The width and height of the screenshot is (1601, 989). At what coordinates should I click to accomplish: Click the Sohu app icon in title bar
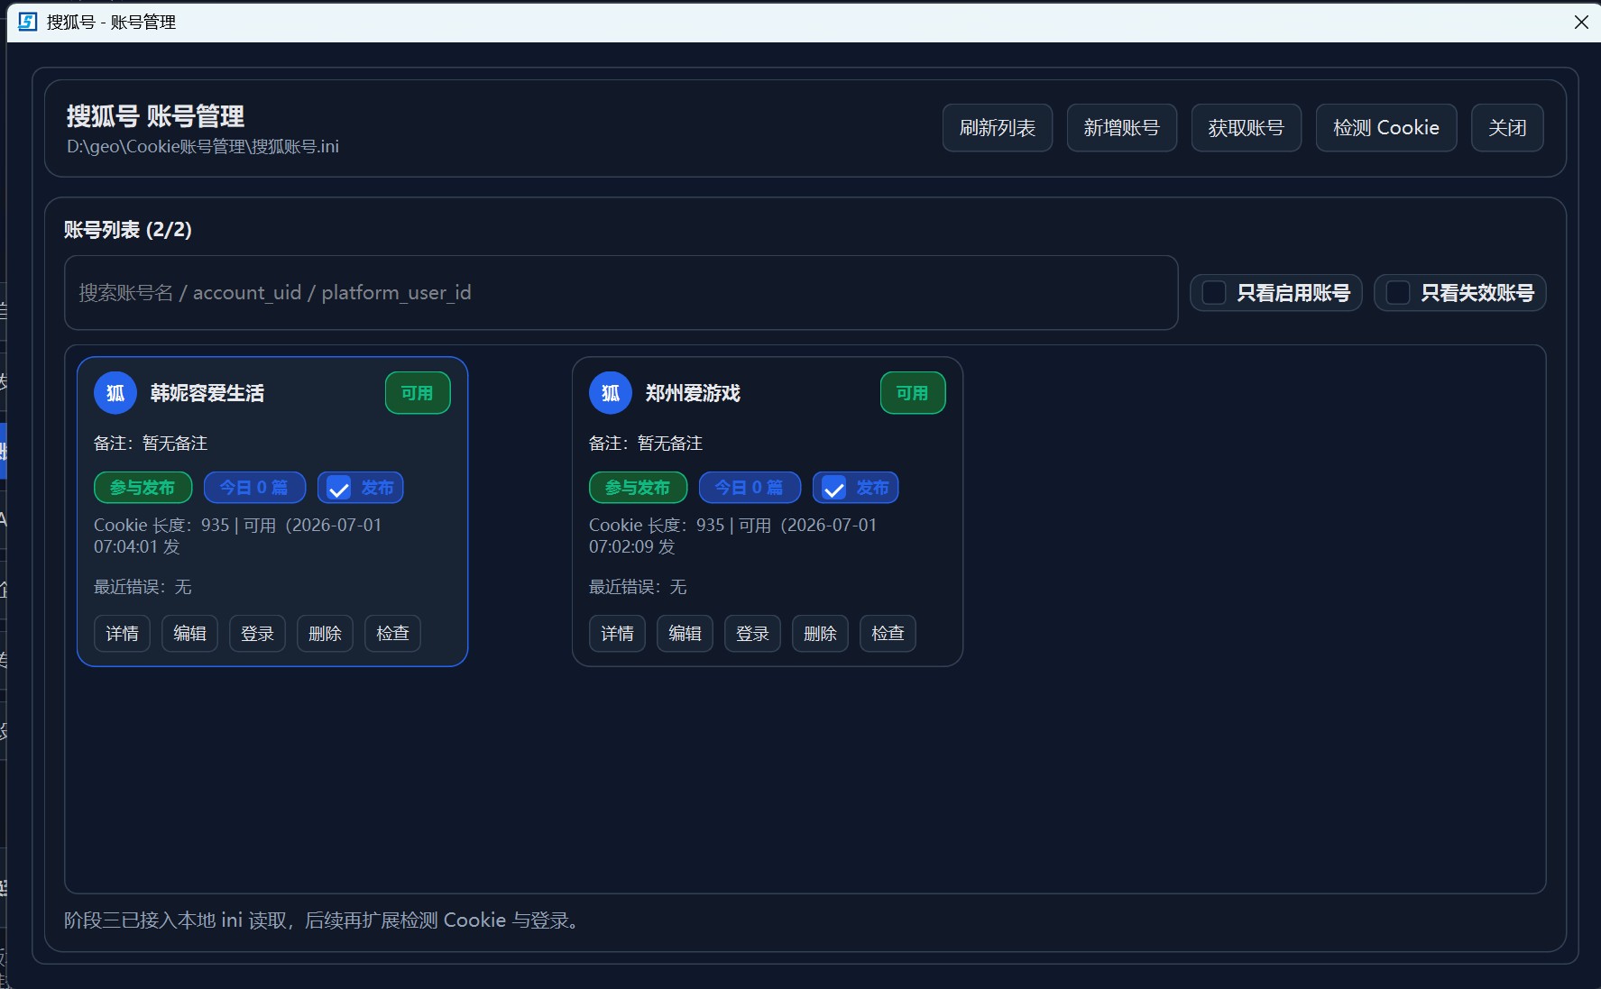(28, 22)
